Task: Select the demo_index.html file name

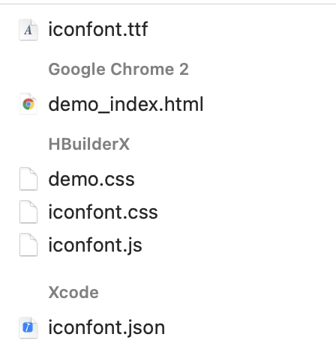Action: 126,104
